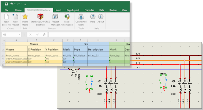Open the Undo history dropdown arrow

click(15, 4)
